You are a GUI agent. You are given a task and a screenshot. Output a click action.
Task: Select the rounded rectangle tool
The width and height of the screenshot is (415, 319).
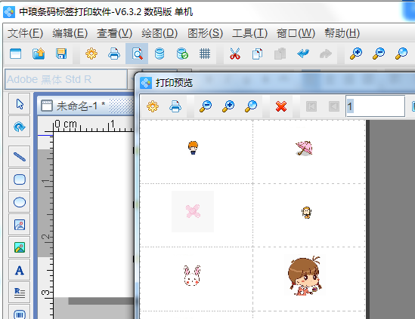point(20,179)
